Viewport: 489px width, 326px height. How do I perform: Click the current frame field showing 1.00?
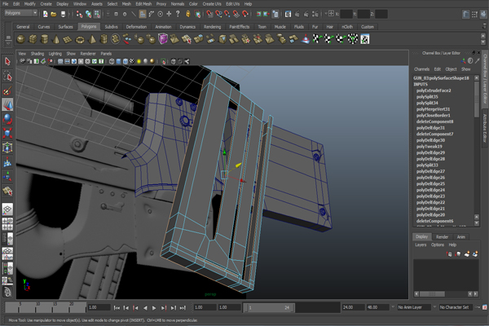[99, 307]
